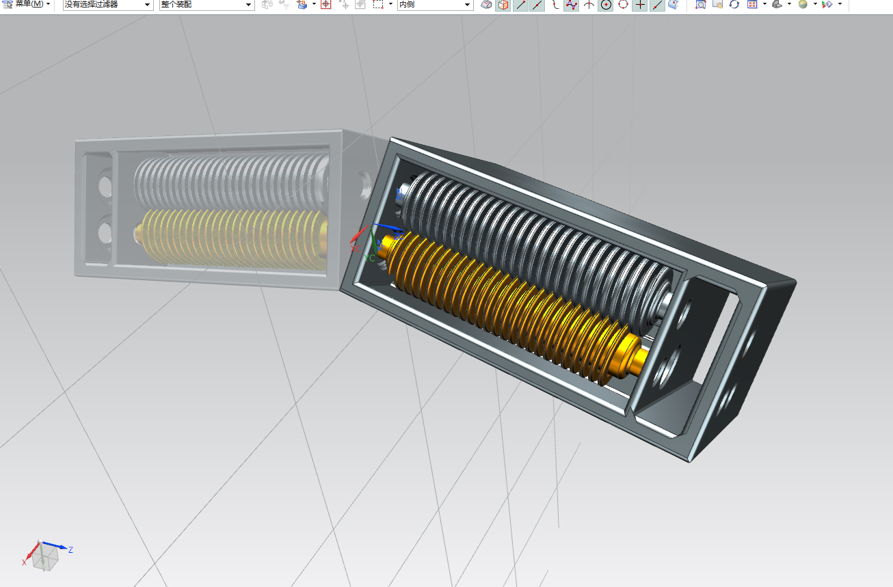
Task: Toggle the existing point plus snap icon
Action: [x=640, y=5]
